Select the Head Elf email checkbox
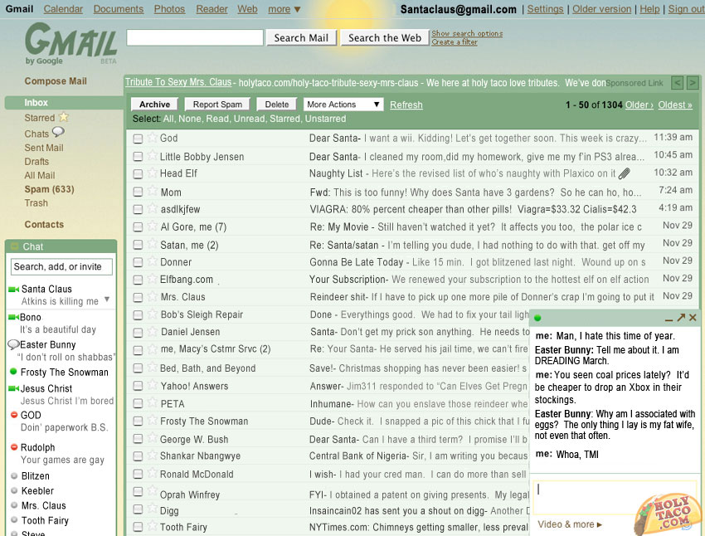 (138, 173)
